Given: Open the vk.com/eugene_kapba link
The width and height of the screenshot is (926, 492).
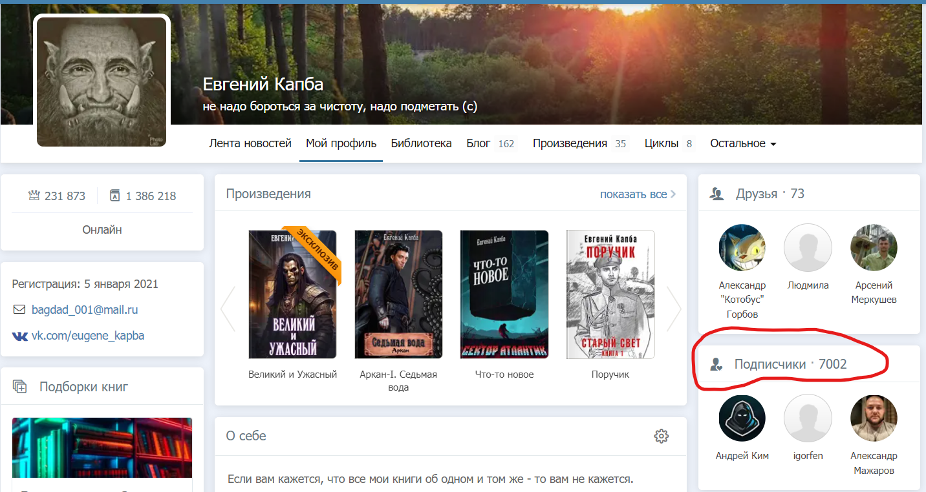Looking at the screenshot, I should pos(88,336).
